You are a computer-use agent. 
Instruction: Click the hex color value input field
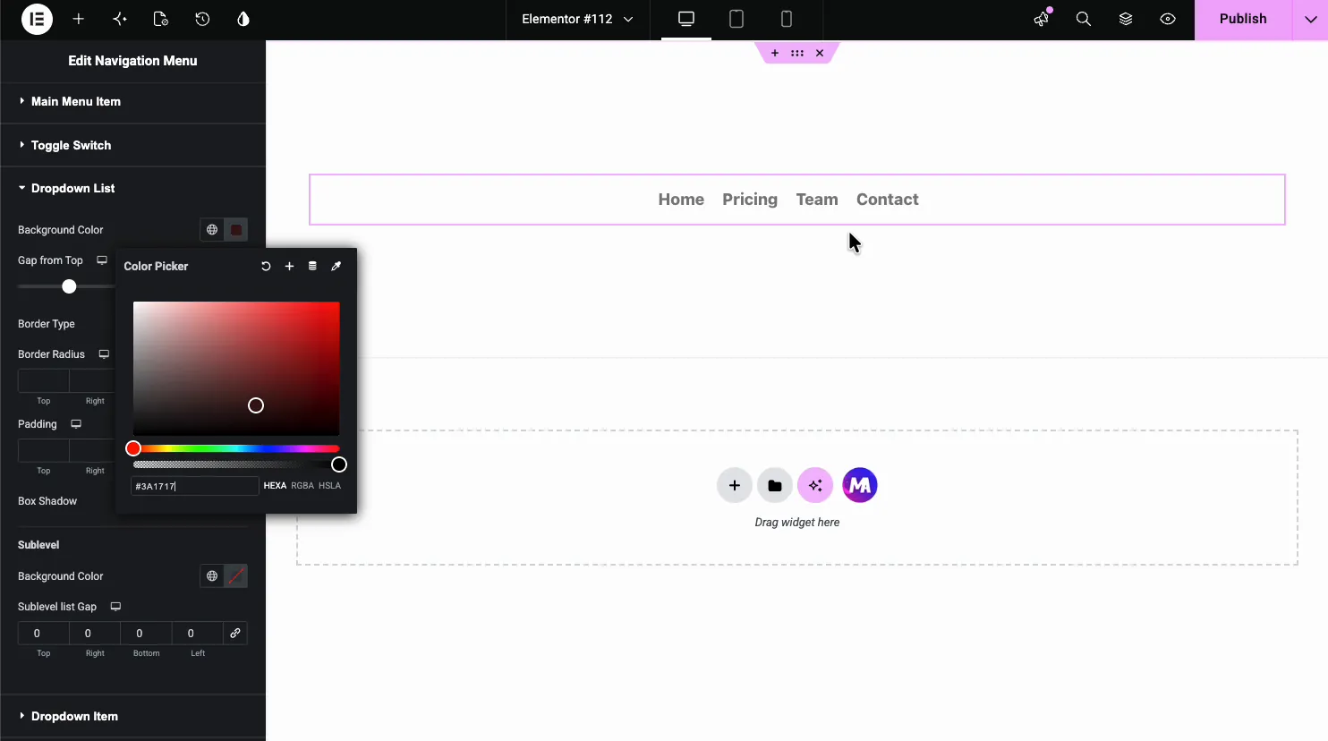point(195,486)
